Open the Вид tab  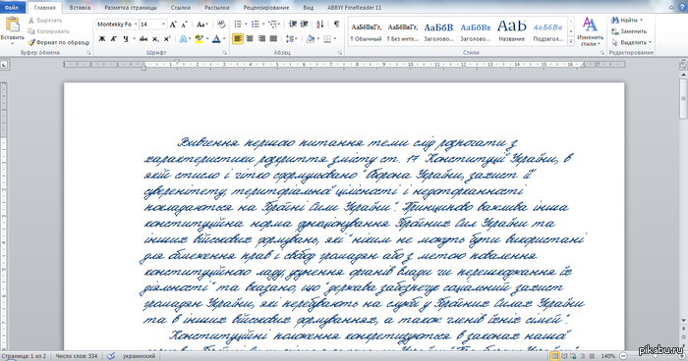click(x=309, y=8)
